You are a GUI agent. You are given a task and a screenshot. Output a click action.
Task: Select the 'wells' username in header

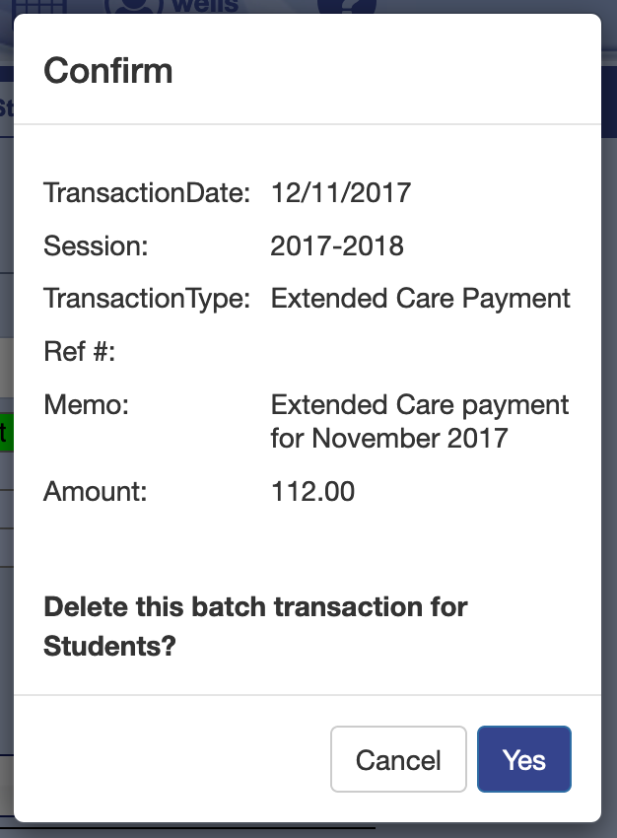(x=205, y=6)
